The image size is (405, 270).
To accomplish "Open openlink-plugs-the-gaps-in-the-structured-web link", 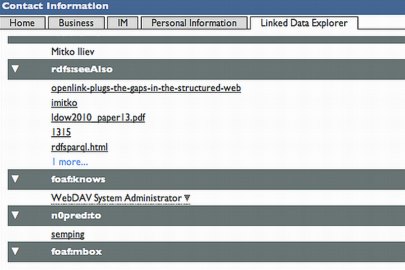I will click(x=146, y=88).
